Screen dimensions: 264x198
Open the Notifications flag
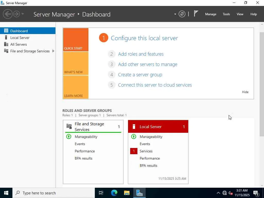[196, 13]
